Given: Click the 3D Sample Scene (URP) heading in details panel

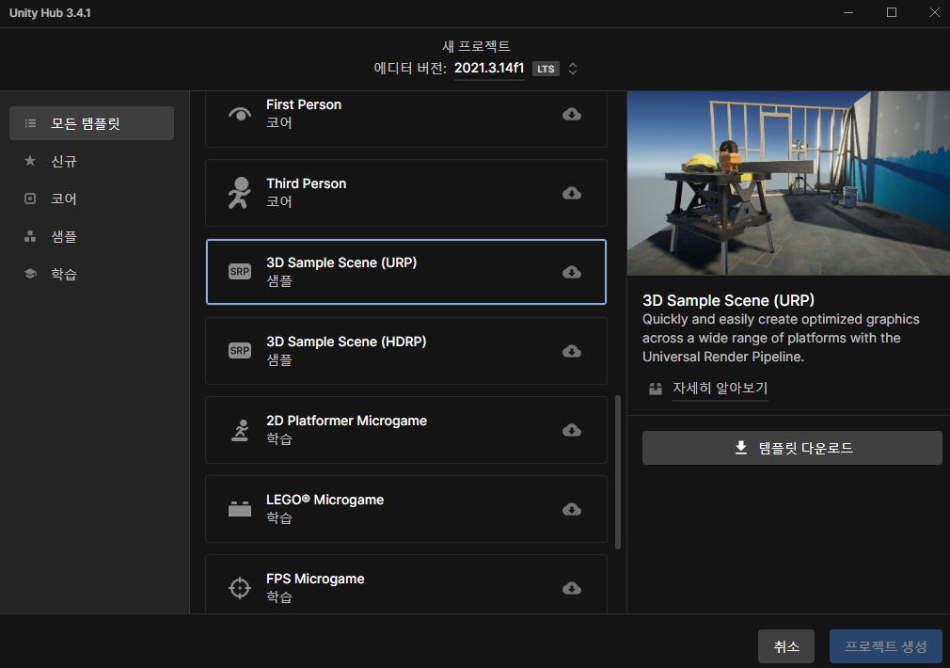Looking at the screenshot, I should (x=728, y=301).
